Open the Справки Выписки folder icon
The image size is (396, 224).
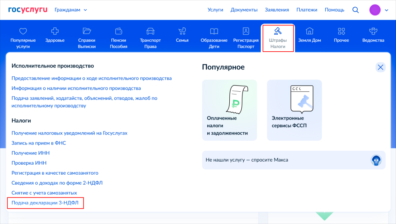click(x=87, y=31)
